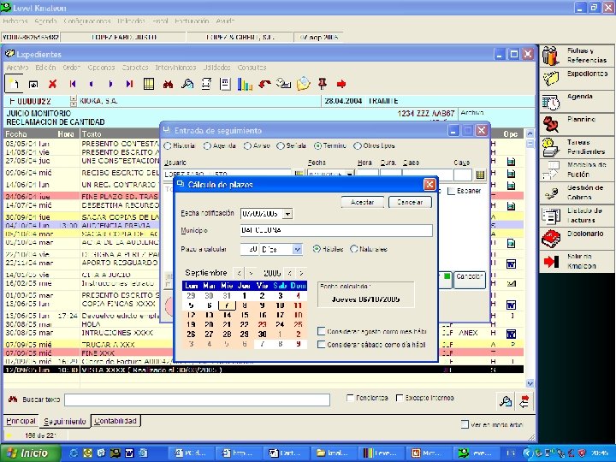This screenshot has width=616, height=462.
Task: Click the red pushpin icon in toolbar
Action: (x=323, y=83)
